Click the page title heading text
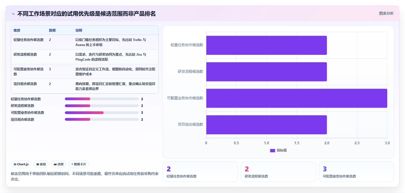Image resolution: width=405 pixels, height=193 pixels. click(x=86, y=14)
